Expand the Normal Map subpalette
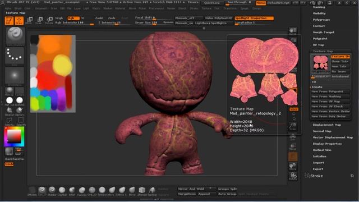Image resolution: width=359 pixels, height=202 pixels. coord(322,131)
